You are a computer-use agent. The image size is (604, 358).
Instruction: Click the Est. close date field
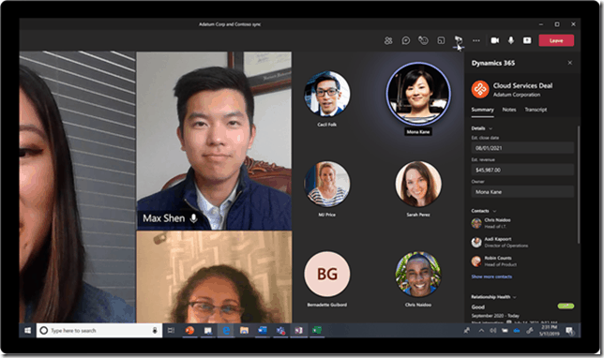[522, 148]
